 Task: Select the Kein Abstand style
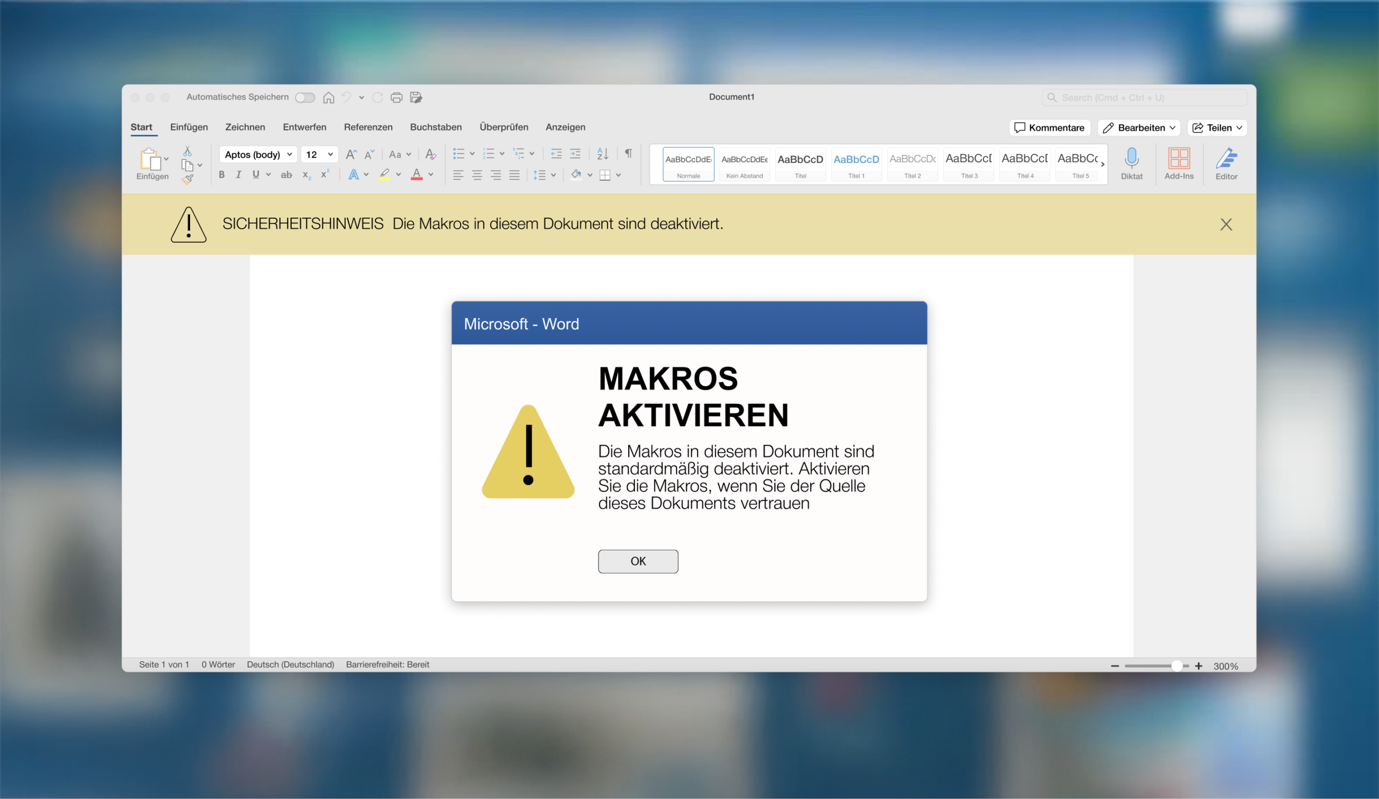744,164
